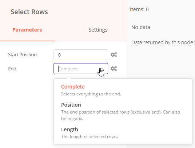Pick the length of selected rows description
Image resolution: width=195 pixels, height=148 pixels.
(x=89, y=137)
